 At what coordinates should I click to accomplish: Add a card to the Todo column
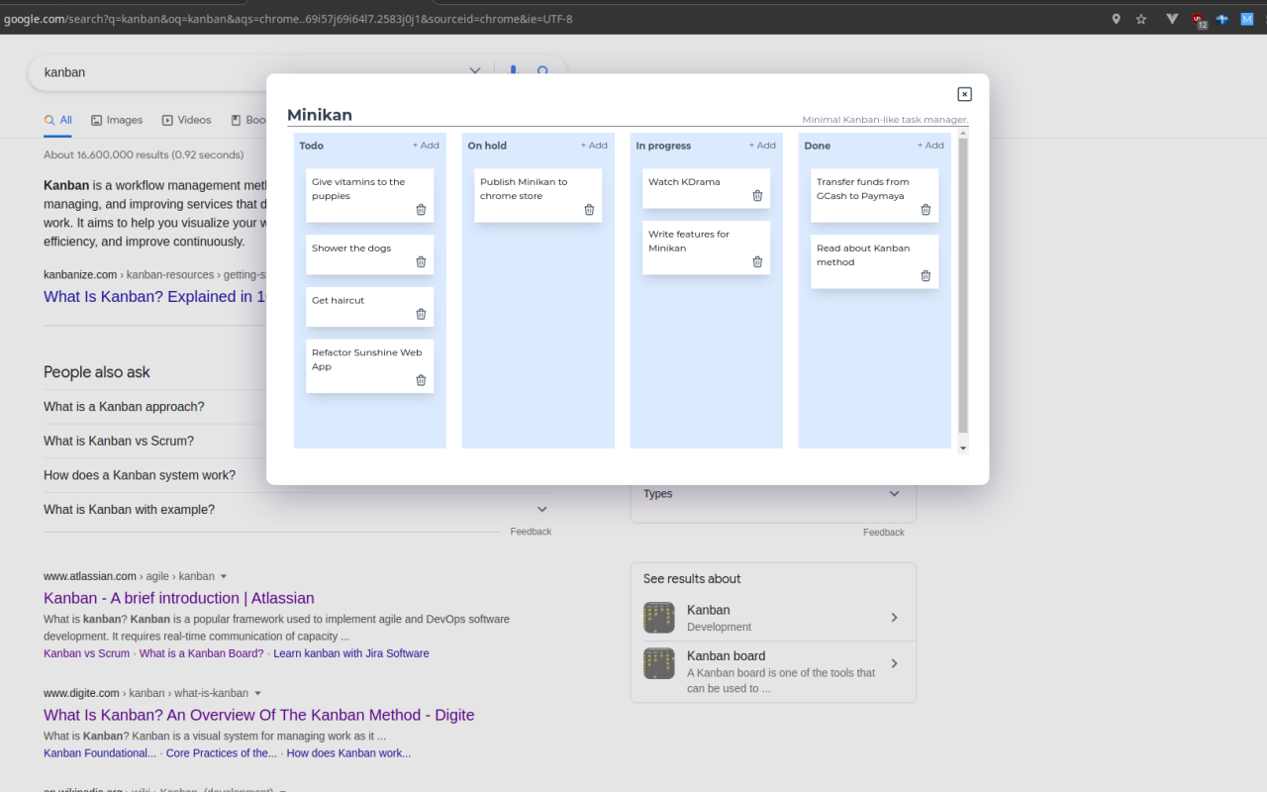point(426,146)
